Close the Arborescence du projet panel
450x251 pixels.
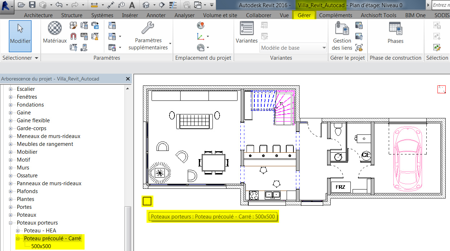(x=128, y=79)
